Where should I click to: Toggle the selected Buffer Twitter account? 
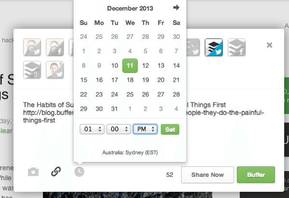coord(214,47)
